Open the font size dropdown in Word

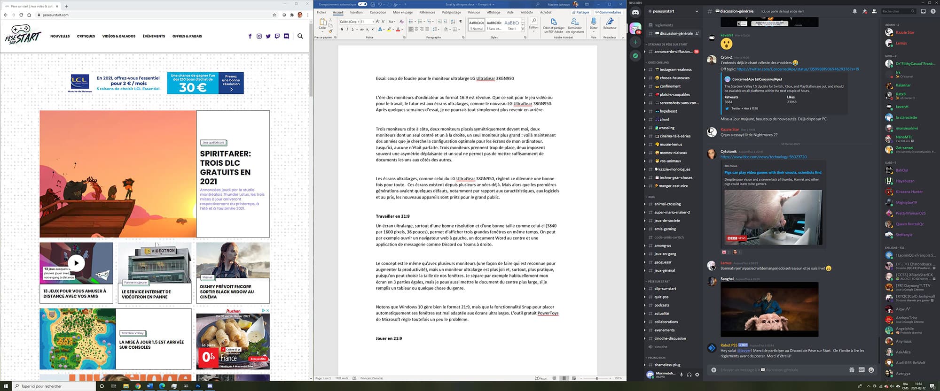tap(373, 22)
